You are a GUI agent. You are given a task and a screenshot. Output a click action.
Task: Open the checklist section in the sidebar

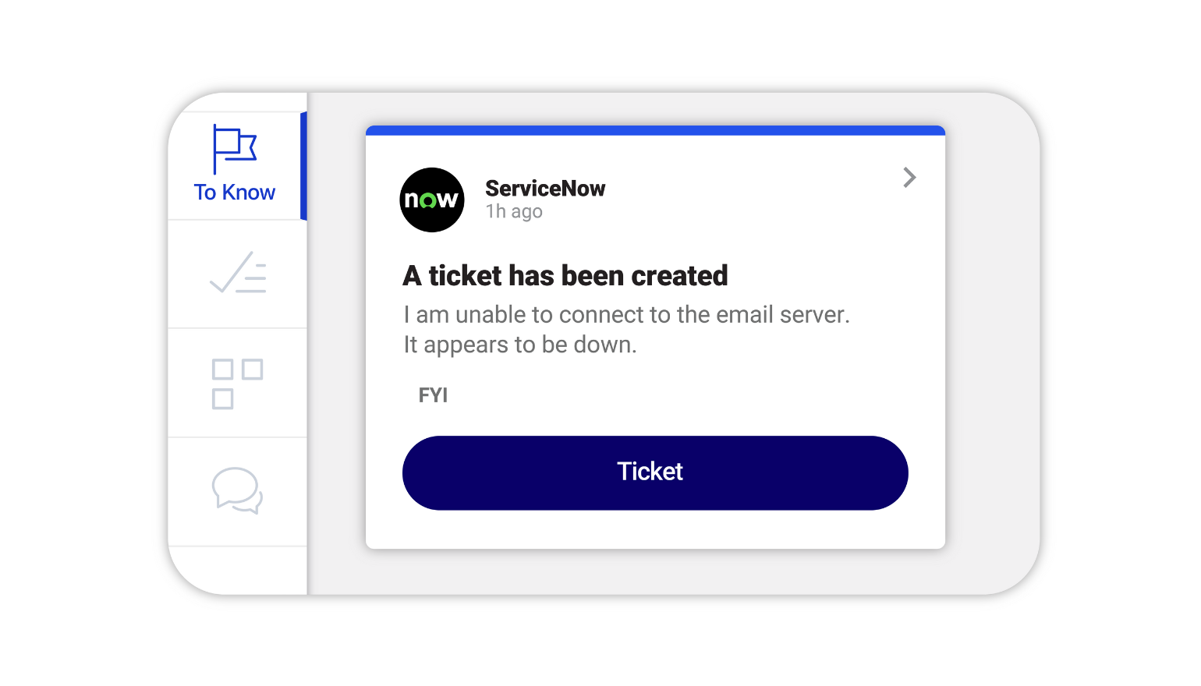237,273
